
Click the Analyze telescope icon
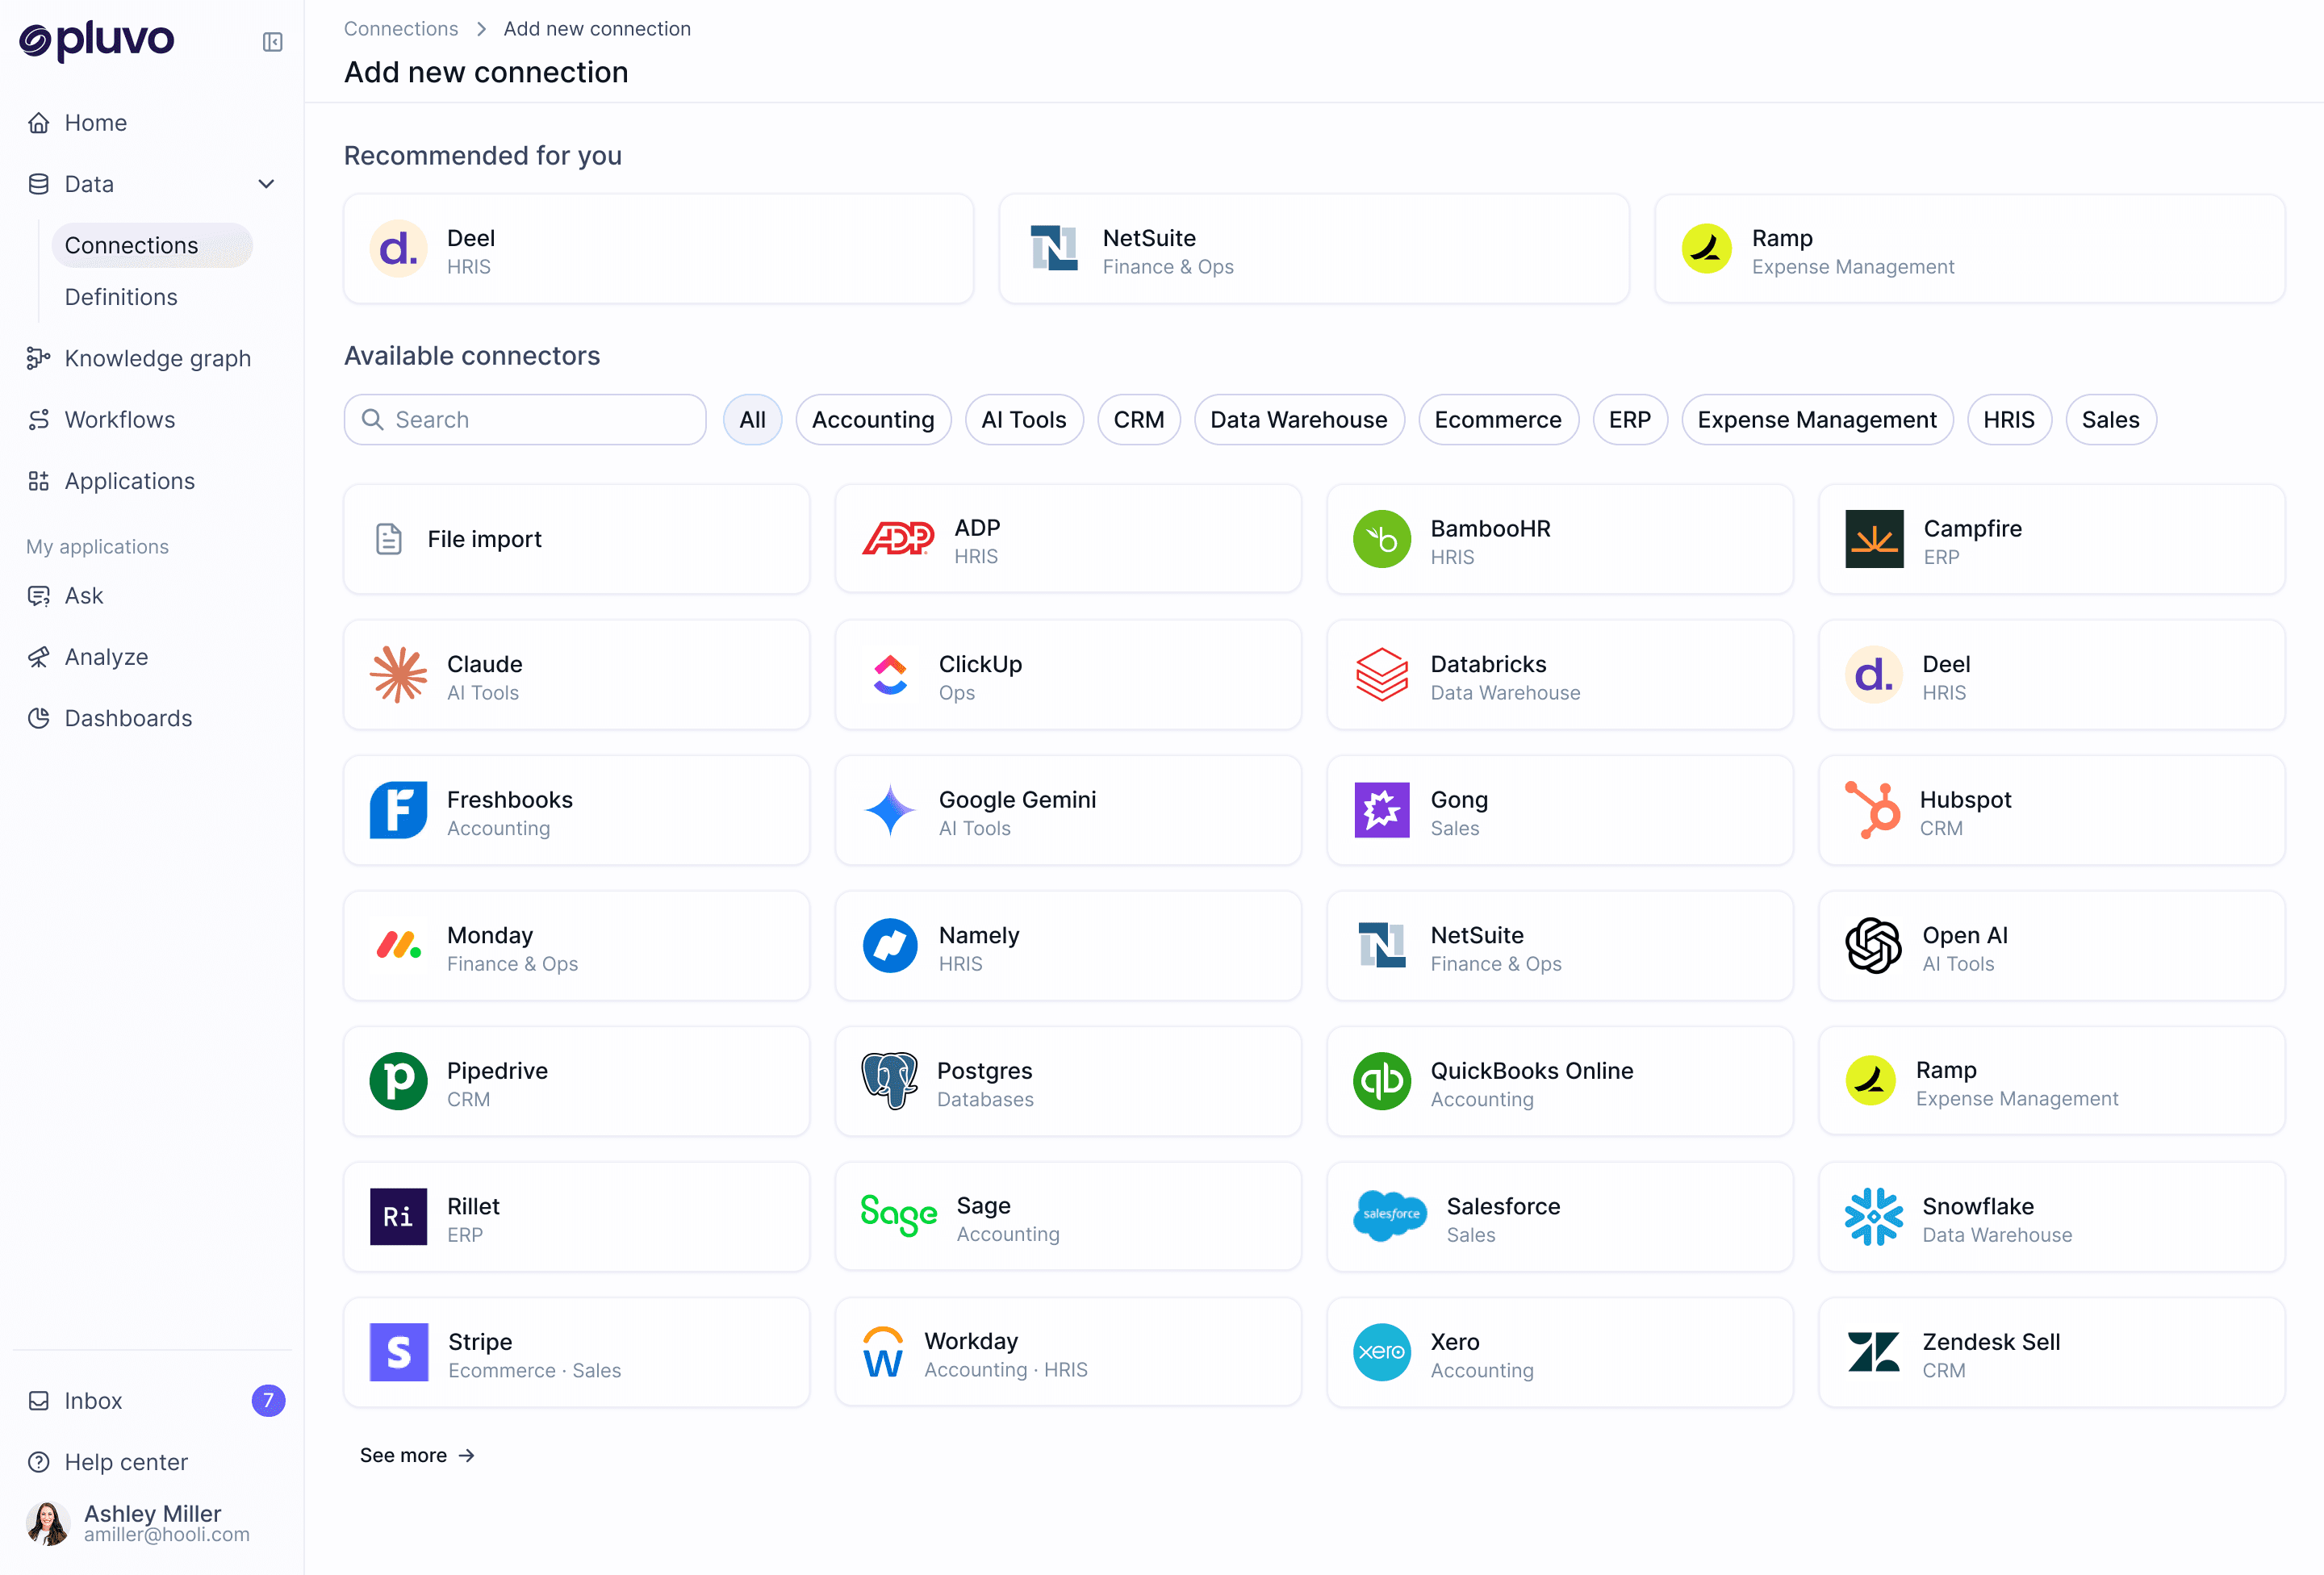click(39, 657)
